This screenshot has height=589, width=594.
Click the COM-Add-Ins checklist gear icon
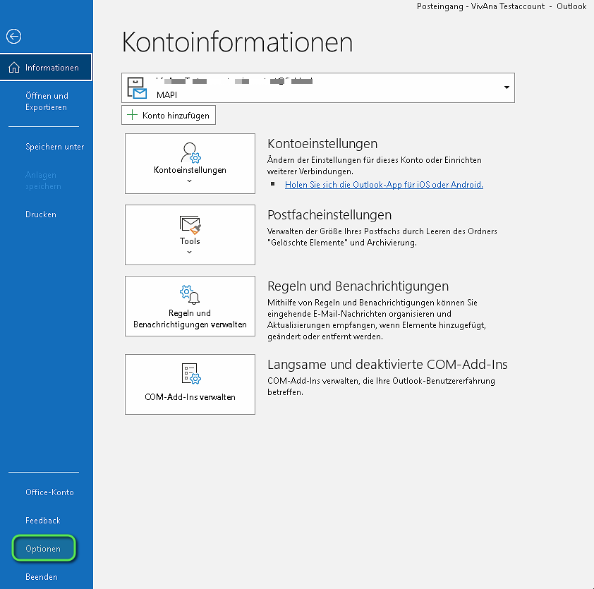[190, 374]
